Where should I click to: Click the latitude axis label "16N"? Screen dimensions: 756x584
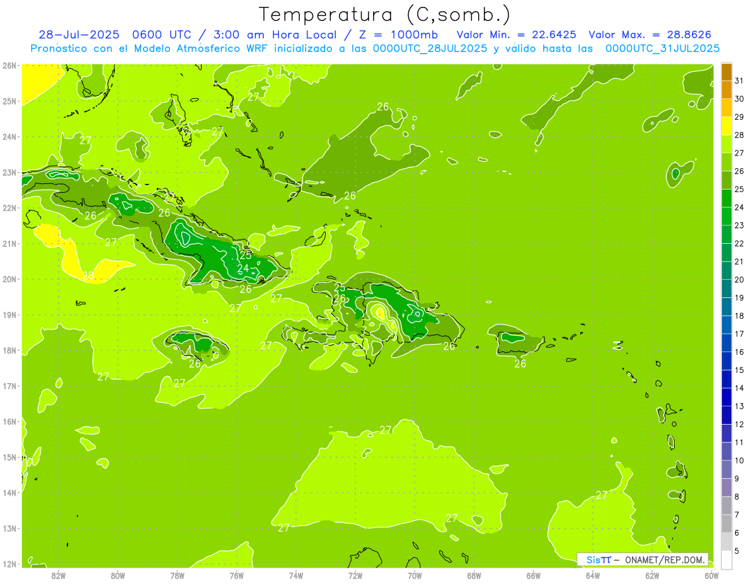(x=9, y=421)
